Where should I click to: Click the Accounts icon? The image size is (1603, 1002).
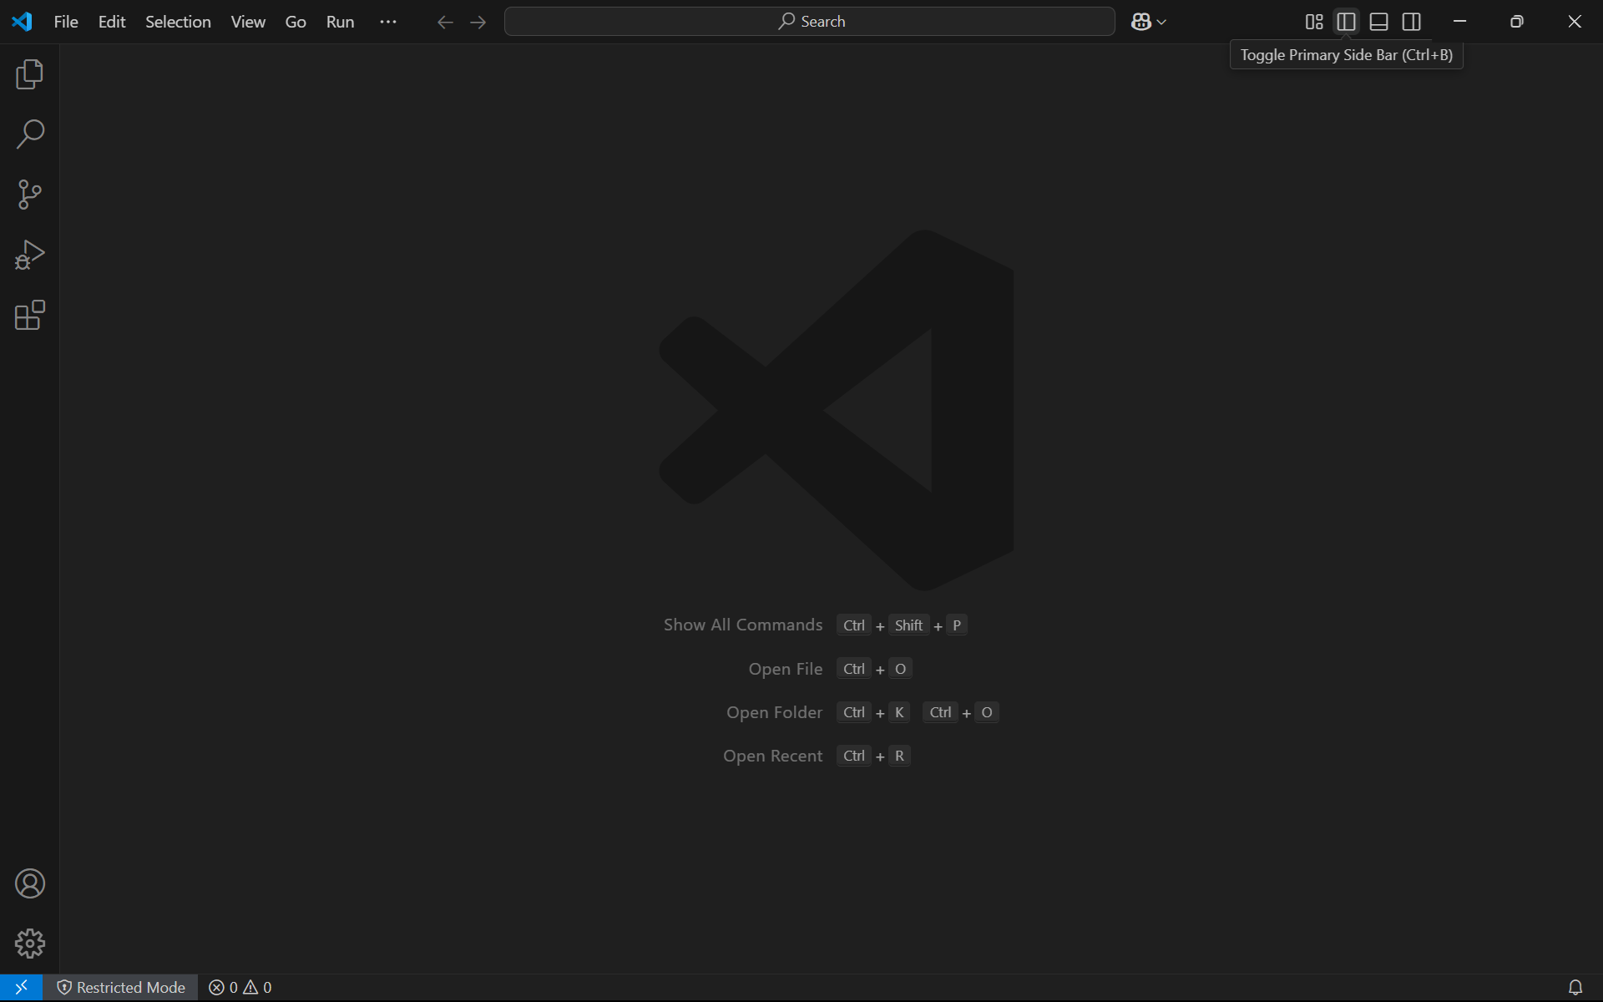[x=29, y=883]
